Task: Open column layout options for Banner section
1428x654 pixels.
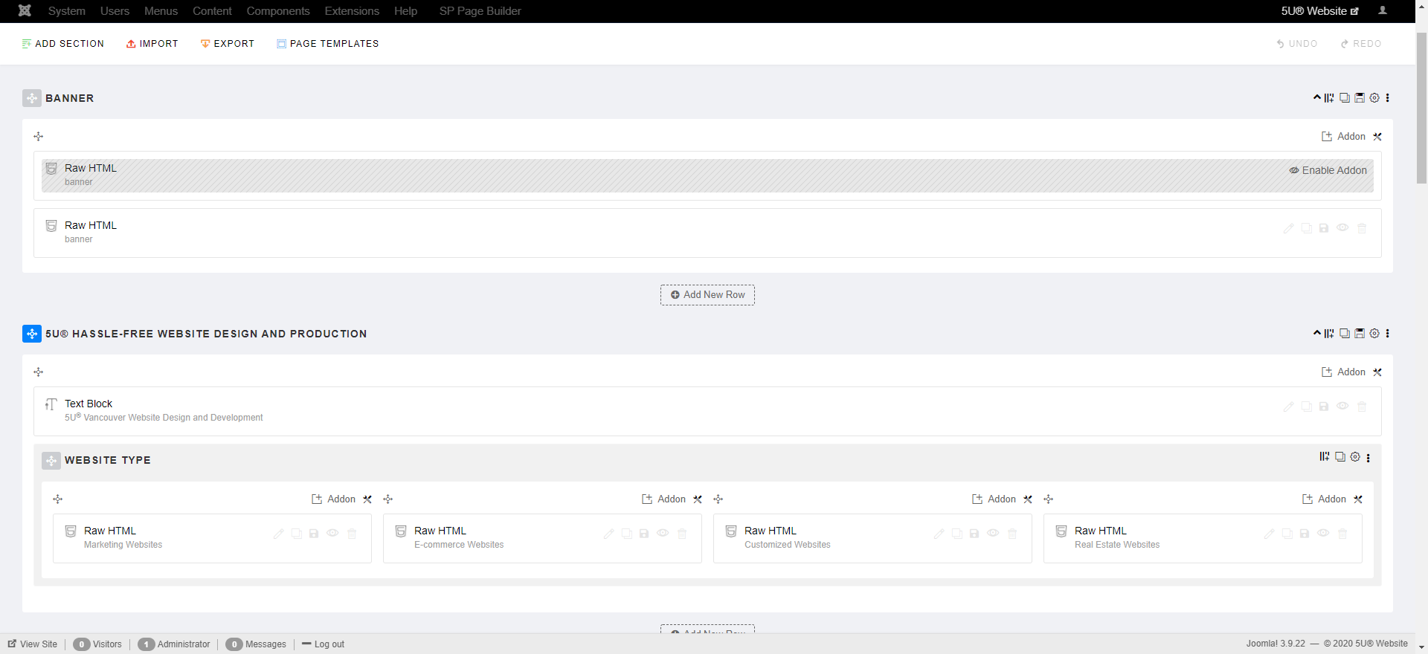Action: [x=1329, y=98]
